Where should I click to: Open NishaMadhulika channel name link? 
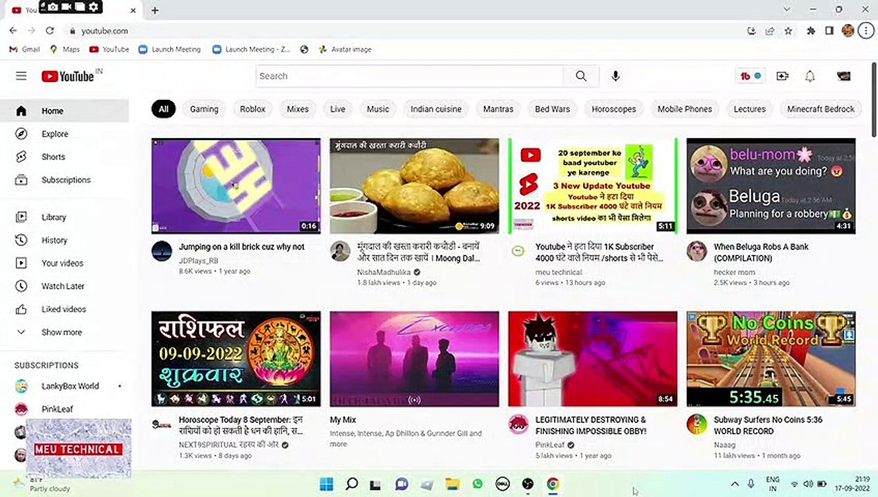coord(384,272)
